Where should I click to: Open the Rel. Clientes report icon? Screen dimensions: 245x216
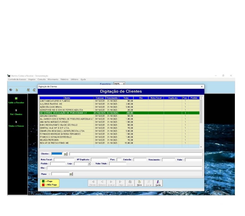(x=16, y=111)
